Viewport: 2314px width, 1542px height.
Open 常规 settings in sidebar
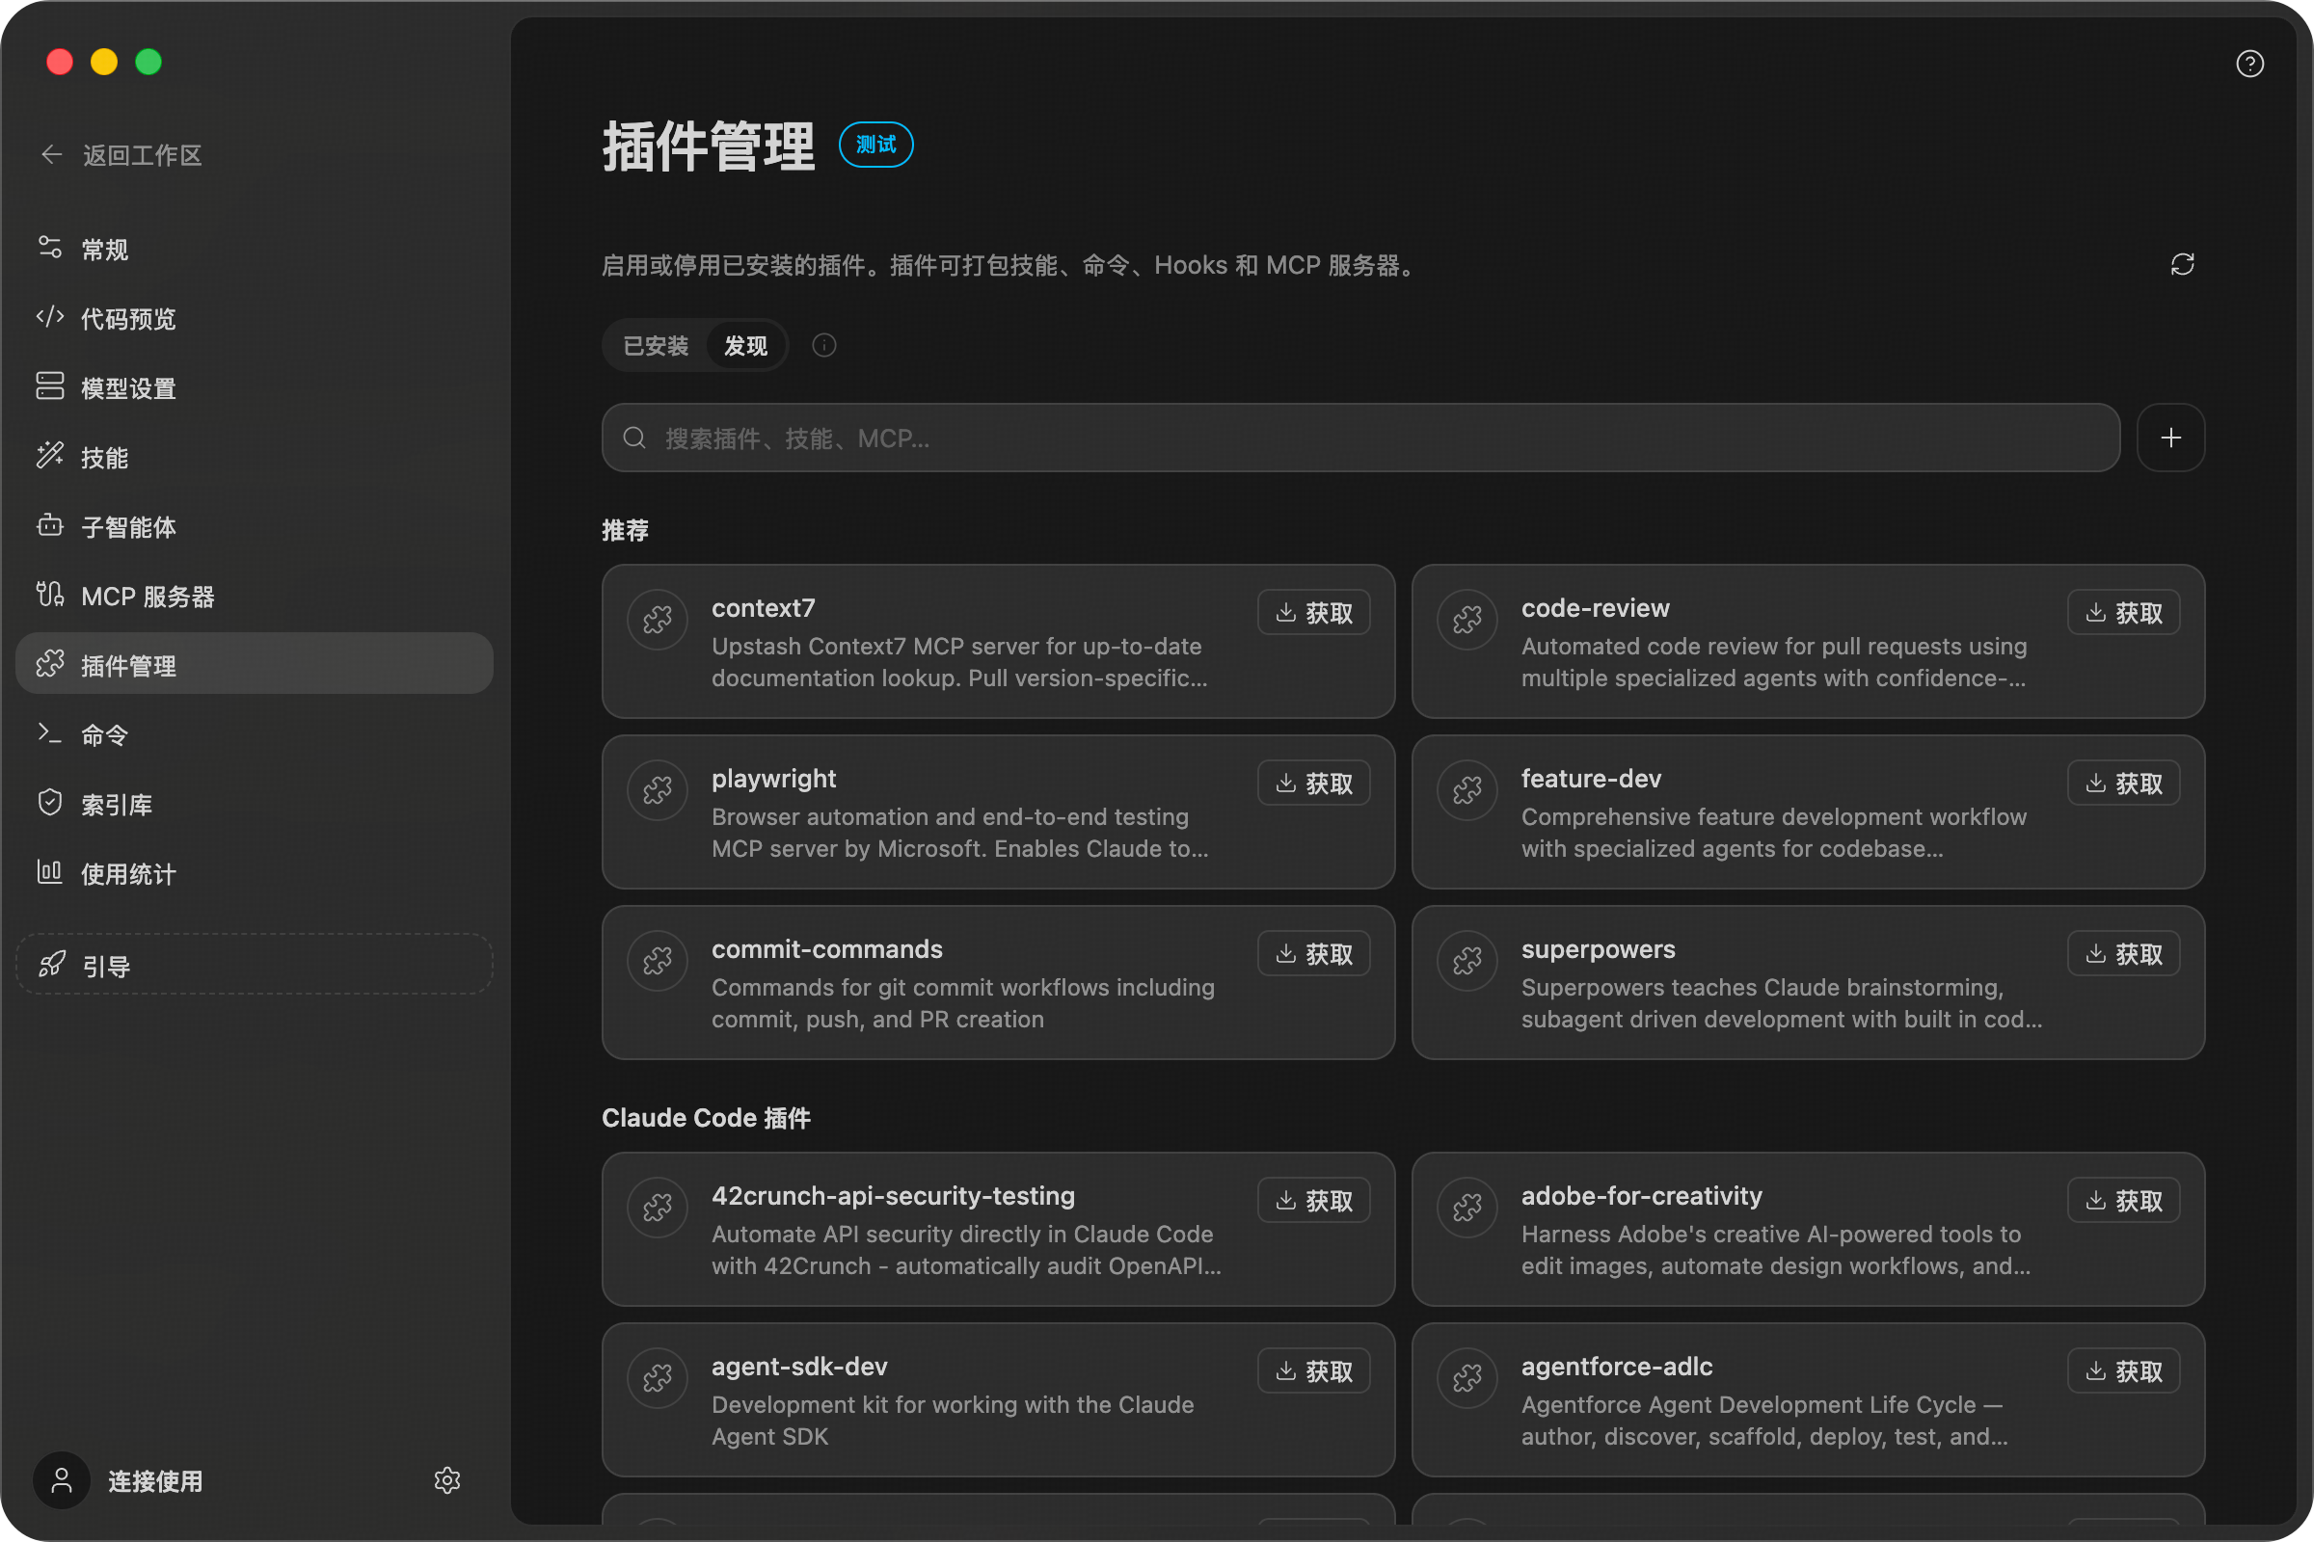coord(254,249)
